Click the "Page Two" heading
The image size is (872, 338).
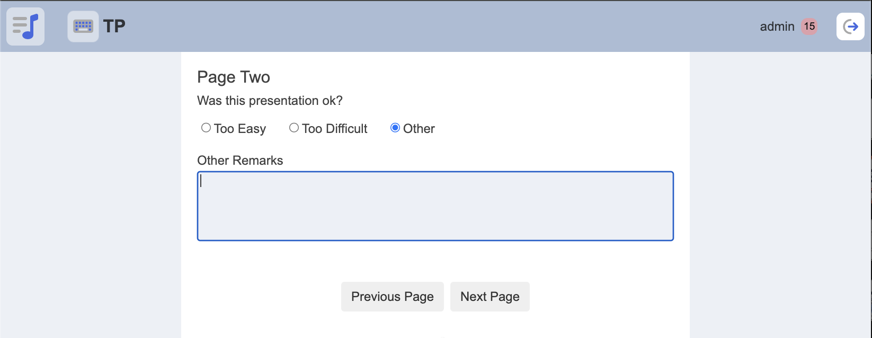tap(234, 77)
